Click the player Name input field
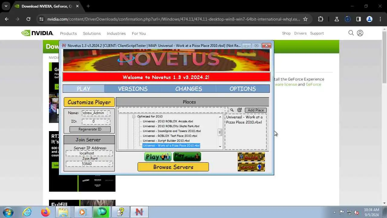 [x=96, y=113]
